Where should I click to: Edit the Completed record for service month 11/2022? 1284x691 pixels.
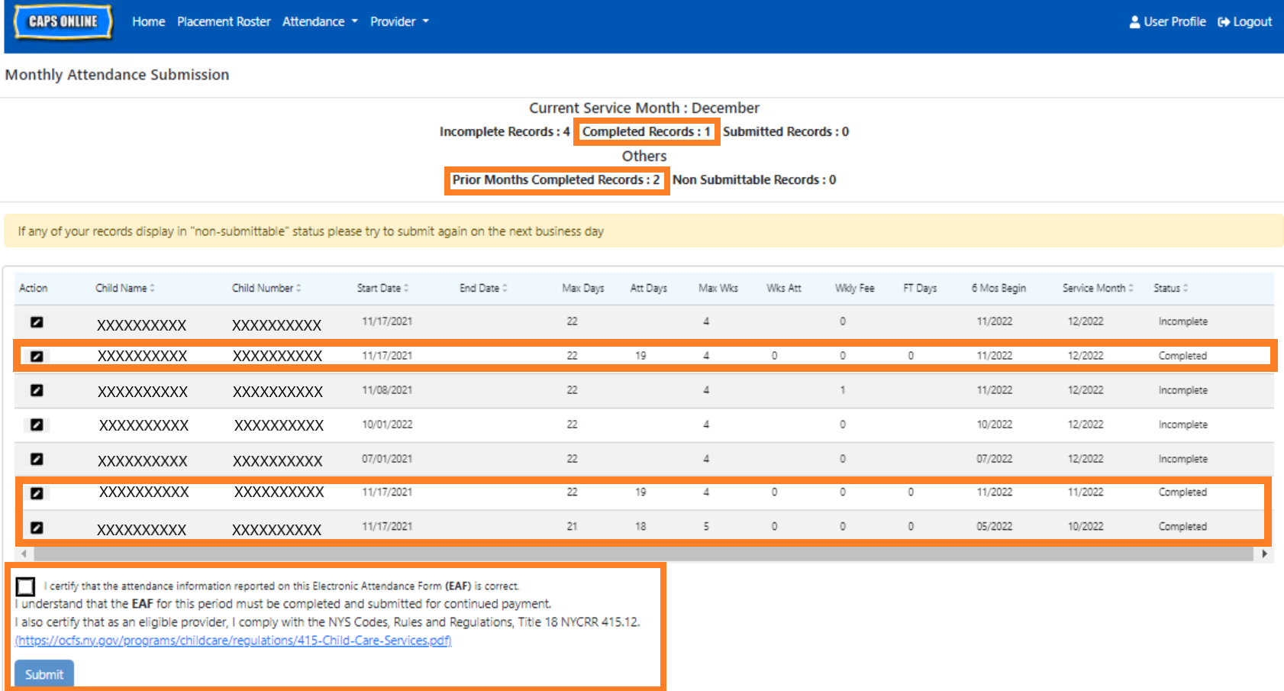coord(37,493)
